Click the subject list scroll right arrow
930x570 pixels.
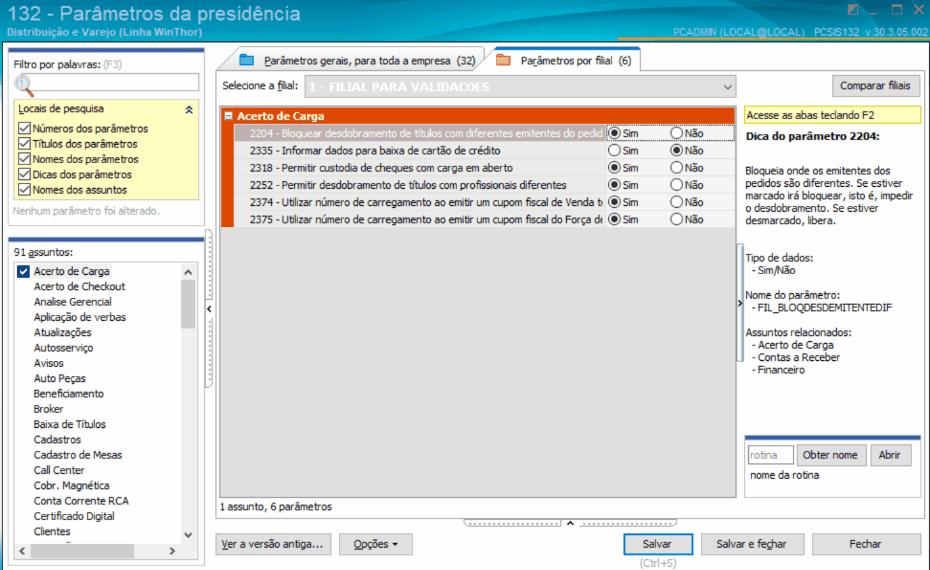pyautogui.click(x=172, y=551)
